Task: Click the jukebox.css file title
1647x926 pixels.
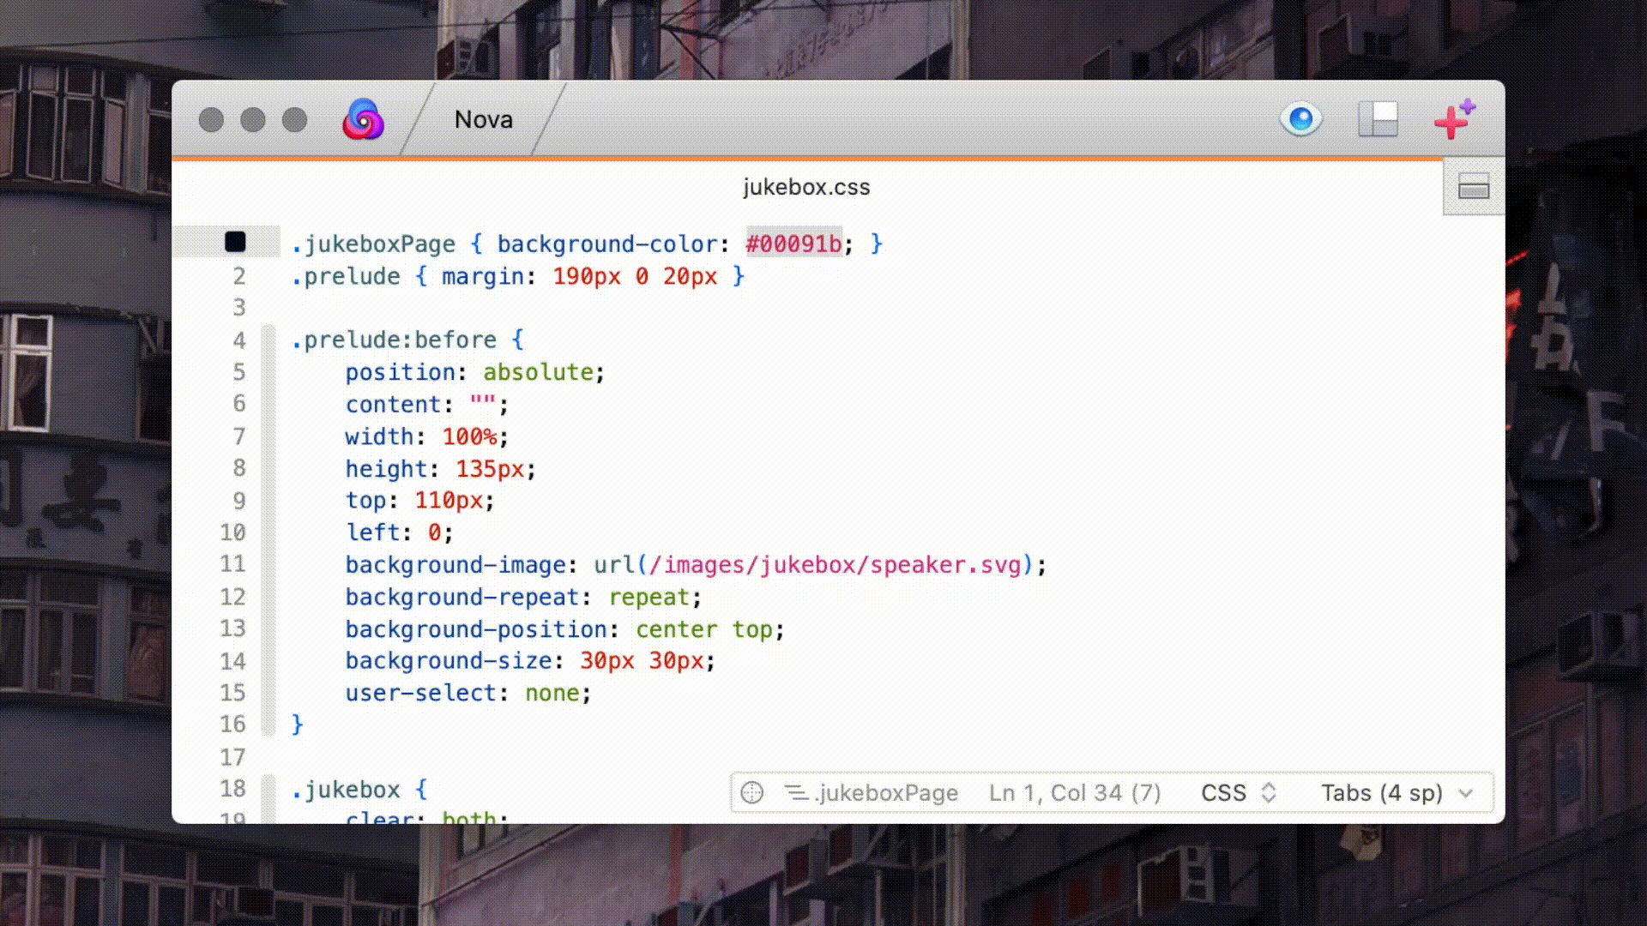Action: pos(805,187)
